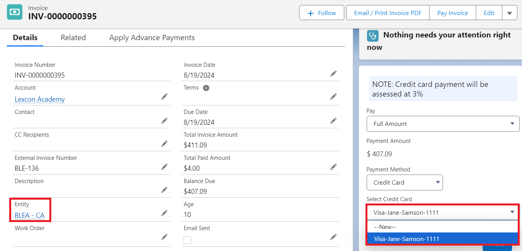Viewport: 522px width, 251px height.
Task: Edit the Entity field pencil icon
Action: click(165, 213)
